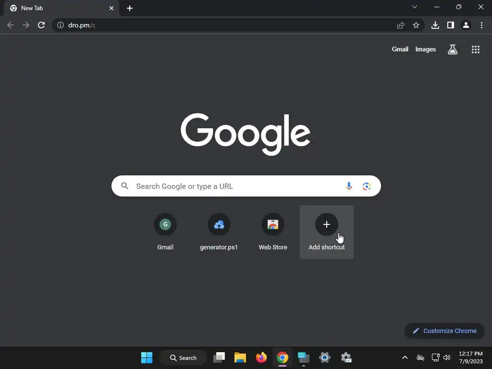Click the Search Google or type a URL box
Image resolution: width=492 pixels, height=369 pixels.
(246, 186)
